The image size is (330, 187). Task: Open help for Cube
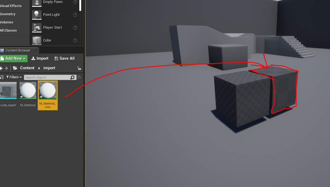pos(75,41)
